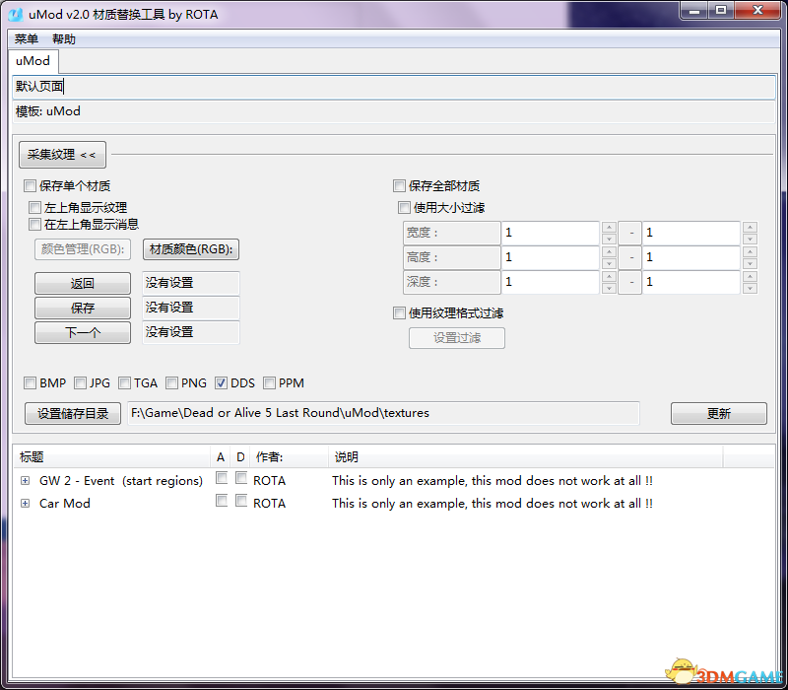The image size is (788, 690).
Task: Click the 设置储存目录 button
Action: pyautogui.click(x=73, y=413)
